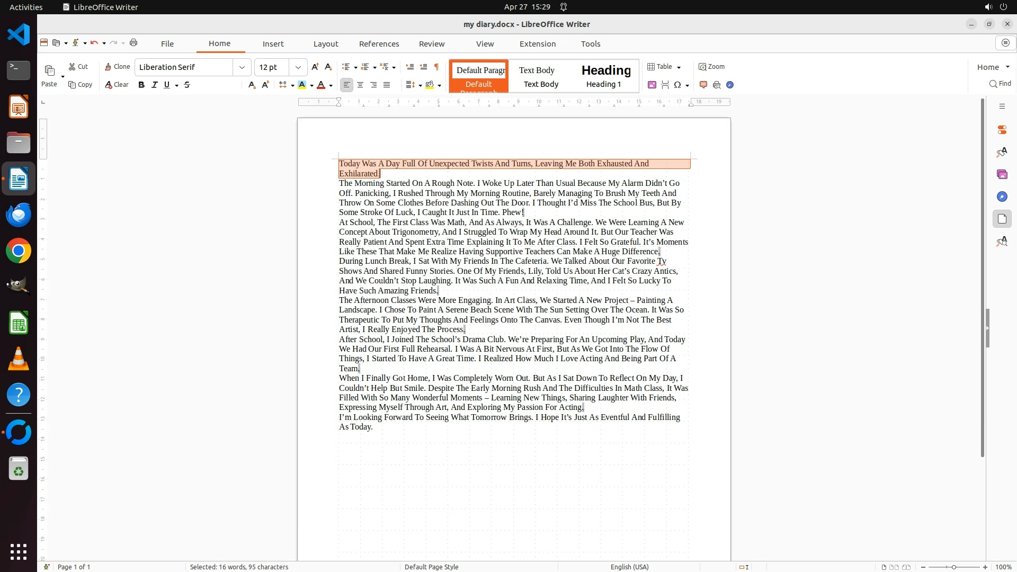Toggle formatting marks with the pilcrow icon

tap(436, 67)
